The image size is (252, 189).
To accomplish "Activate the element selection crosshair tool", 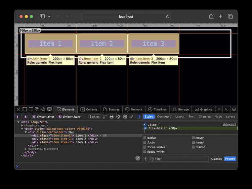I will tap(43, 109).
